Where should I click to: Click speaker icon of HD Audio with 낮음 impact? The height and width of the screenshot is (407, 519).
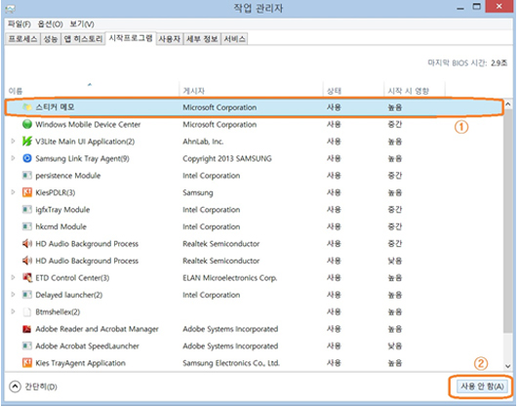coord(26,261)
